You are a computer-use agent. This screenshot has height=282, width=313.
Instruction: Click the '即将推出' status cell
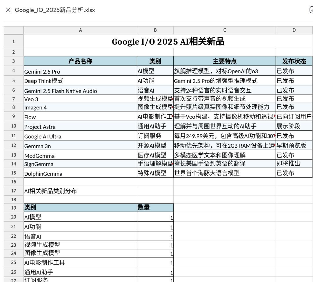294,164
